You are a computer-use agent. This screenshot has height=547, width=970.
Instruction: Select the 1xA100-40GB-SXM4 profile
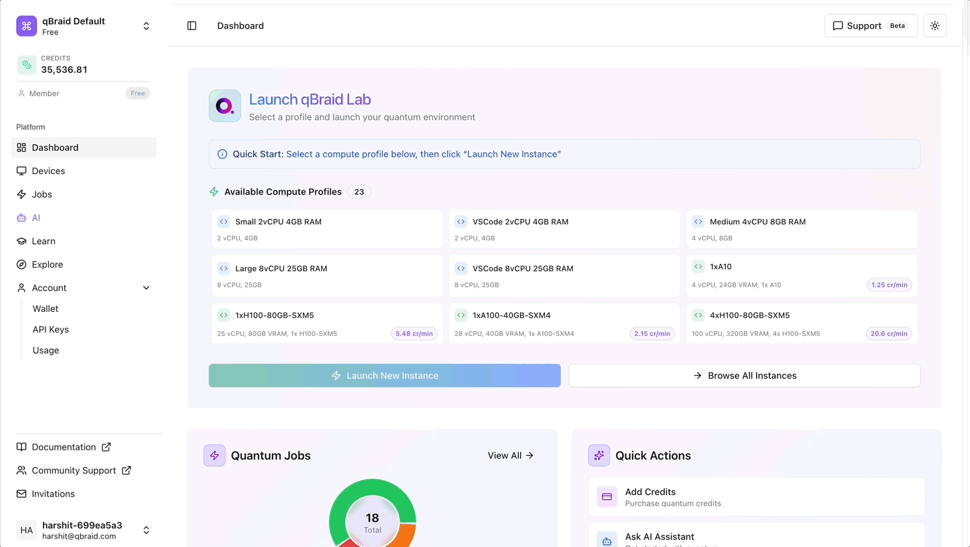[564, 324]
